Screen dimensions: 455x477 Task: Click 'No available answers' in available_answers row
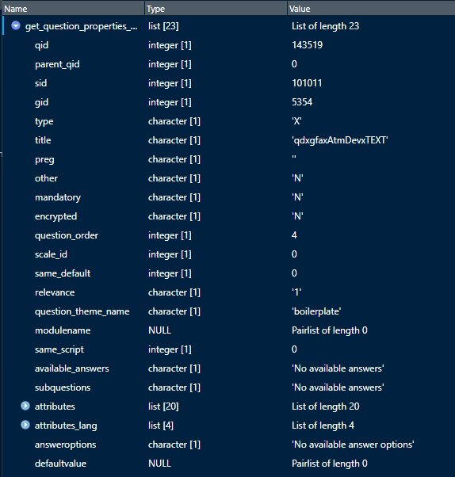click(x=338, y=368)
